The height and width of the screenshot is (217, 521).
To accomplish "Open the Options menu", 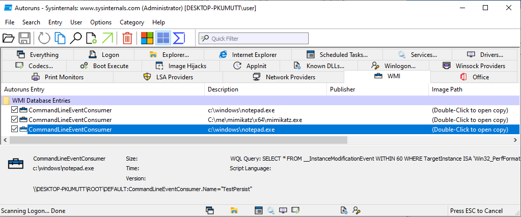I will point(101,22).
